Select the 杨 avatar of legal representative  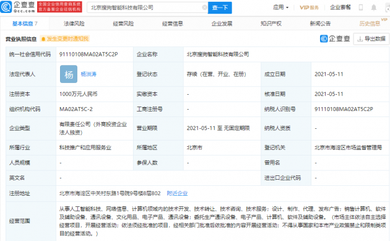69,74
